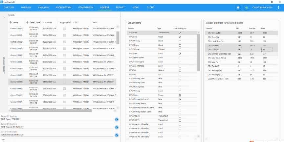Click the vertical scrollbar thumb of the record list
The height and width of the screenshot is (142, 284).
(118, 38)
